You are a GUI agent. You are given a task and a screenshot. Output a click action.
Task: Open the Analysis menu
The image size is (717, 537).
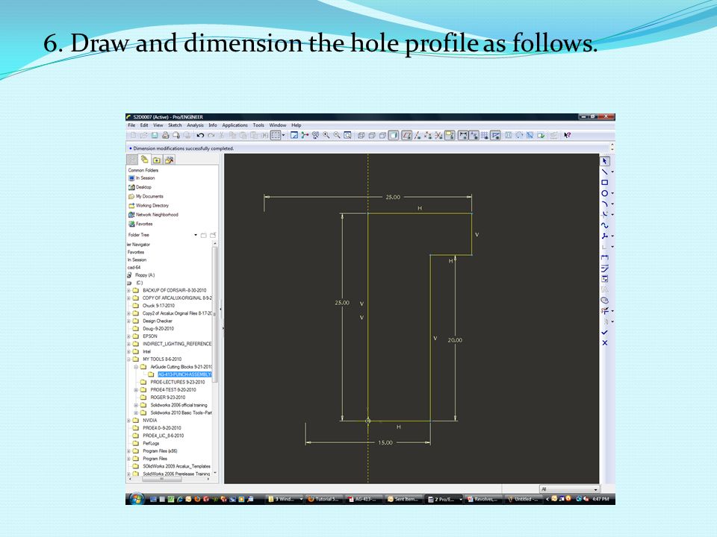195,125
